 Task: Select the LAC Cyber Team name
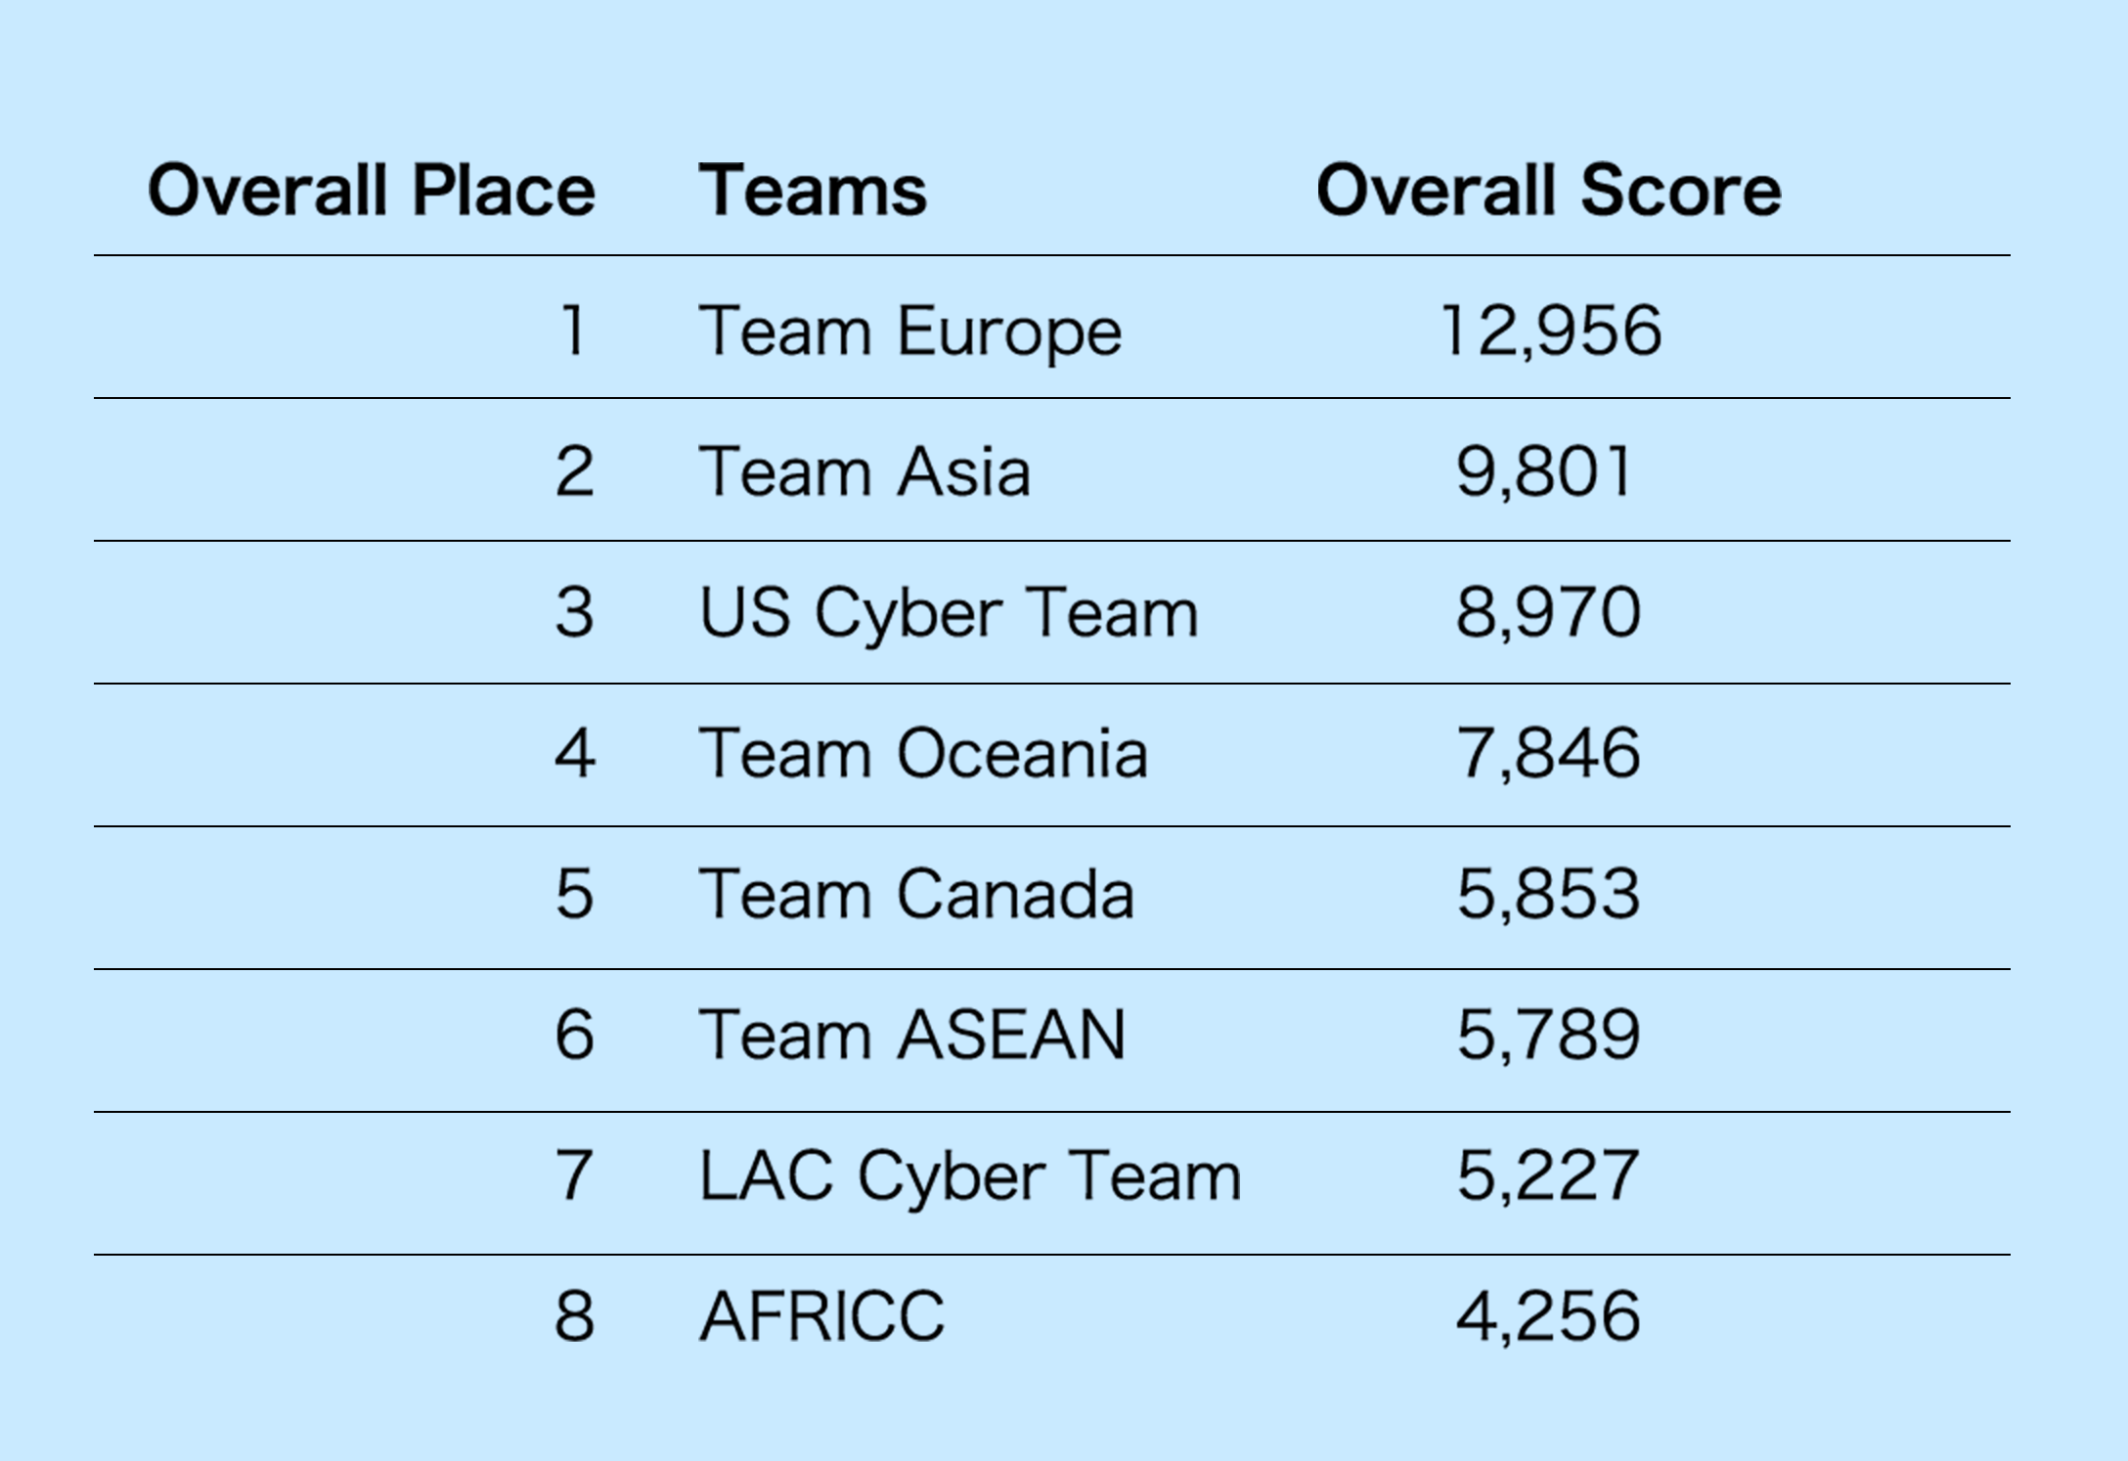click(969, 1176)
